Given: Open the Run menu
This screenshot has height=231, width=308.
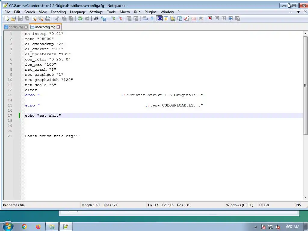Looking at the screenshot, I should point(137,12).
